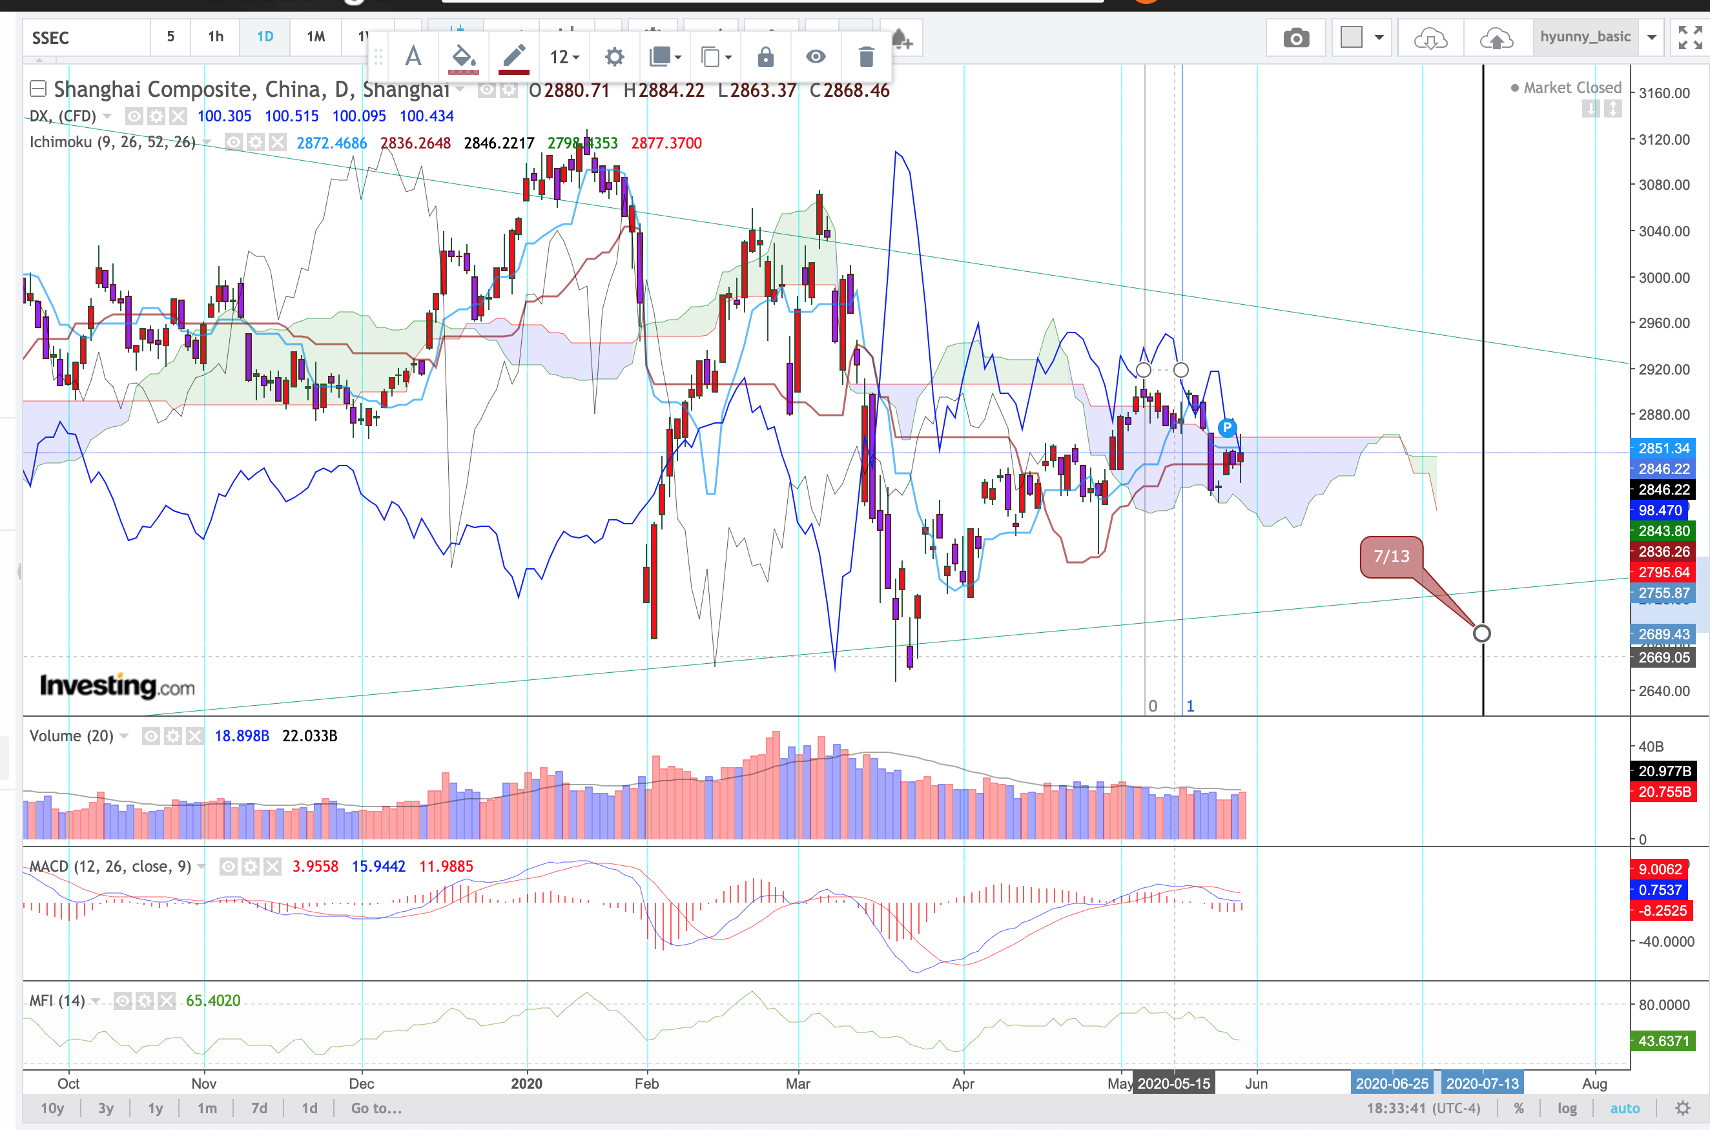Hide selected drawing using eye icon
The width and height of the screenshot is (1710, 1130).
(x=816, y=57)
